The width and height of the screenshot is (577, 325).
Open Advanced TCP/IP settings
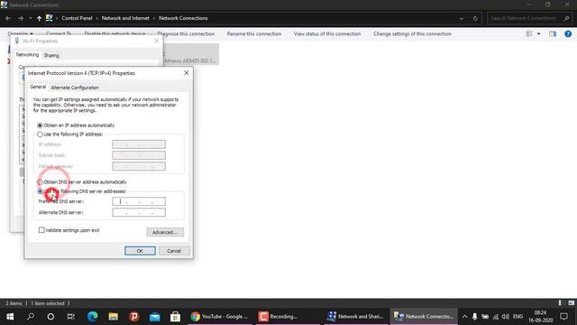[x=165, y=232]
